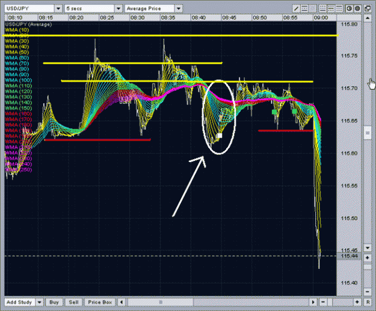376x311 pixels.
Task: Click the up arrow of the vertical price scrollbar
Action: pos(368,18)
